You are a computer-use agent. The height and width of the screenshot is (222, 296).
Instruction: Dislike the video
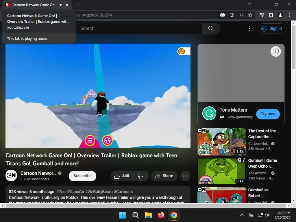tap(141, 176)
